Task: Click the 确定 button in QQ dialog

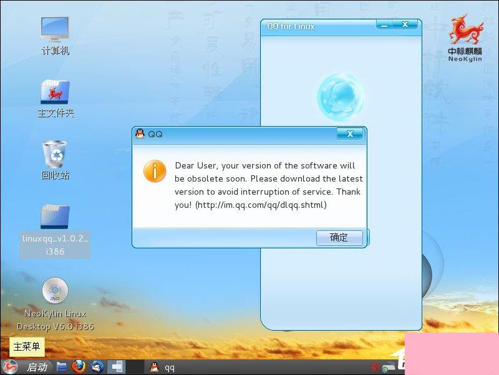Action: pos(339,238)
